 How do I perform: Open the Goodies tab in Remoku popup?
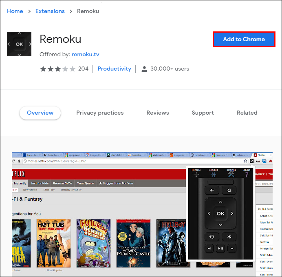pyautogui.click(x=213, y=173)
